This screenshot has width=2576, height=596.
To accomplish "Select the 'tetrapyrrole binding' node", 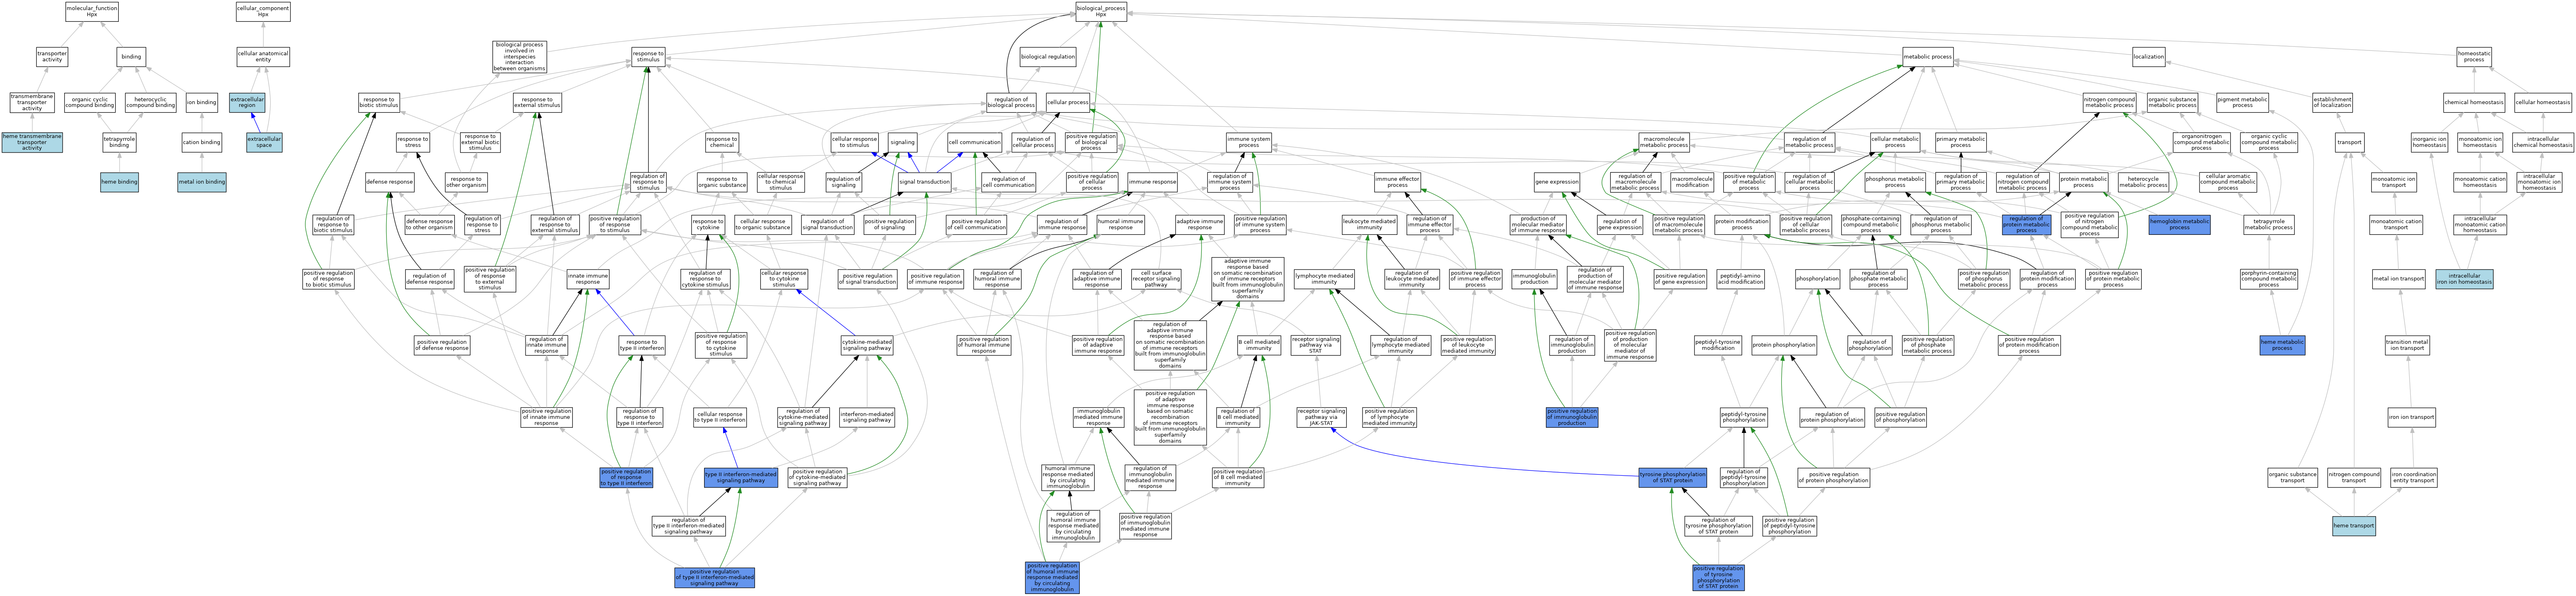I will click(119, 143).
